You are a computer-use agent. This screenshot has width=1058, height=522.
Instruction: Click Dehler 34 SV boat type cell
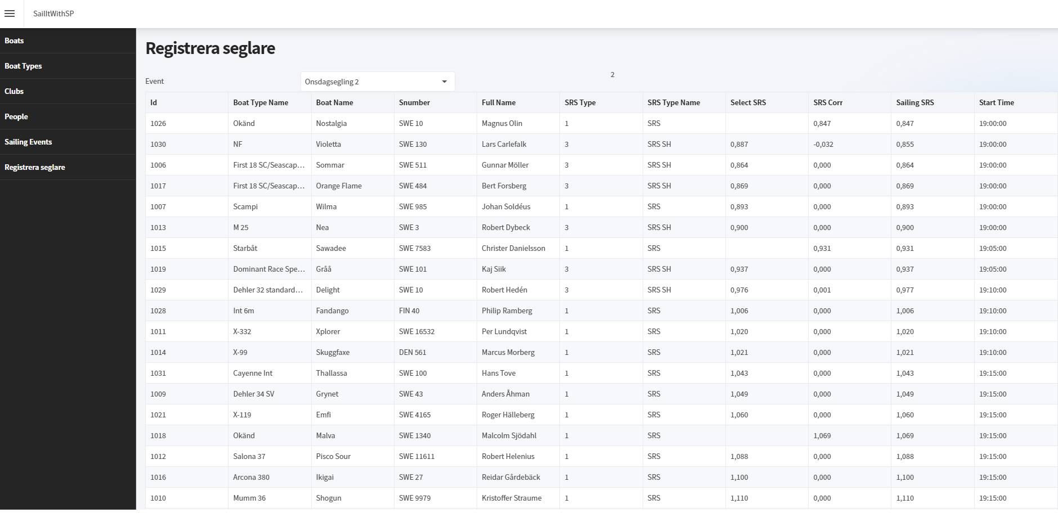(x=270, y=394)
